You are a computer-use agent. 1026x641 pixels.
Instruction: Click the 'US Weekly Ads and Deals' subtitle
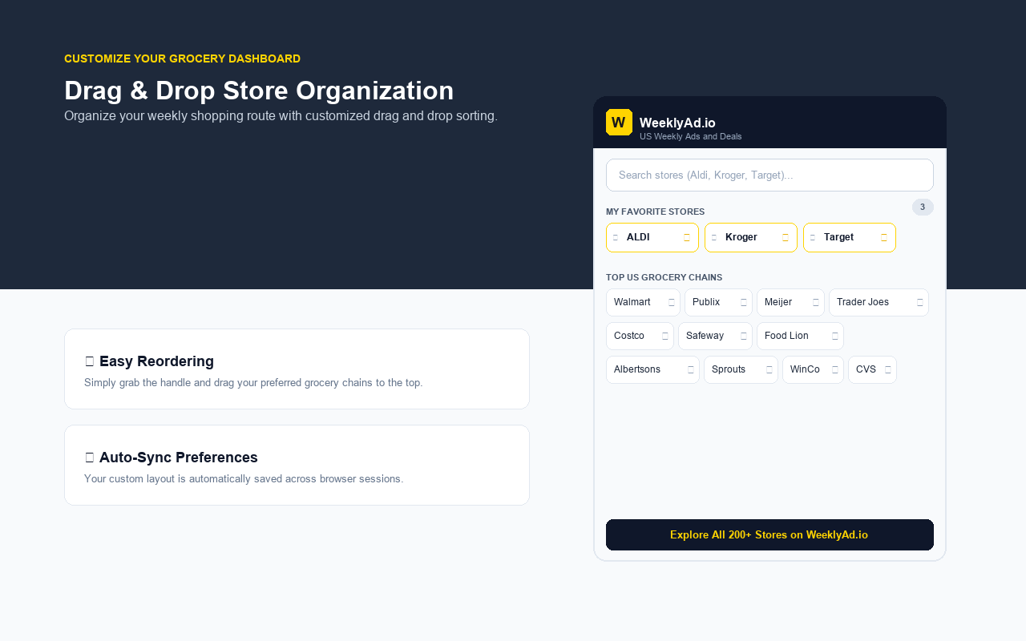pyautogui.click(x=690, y=136)
